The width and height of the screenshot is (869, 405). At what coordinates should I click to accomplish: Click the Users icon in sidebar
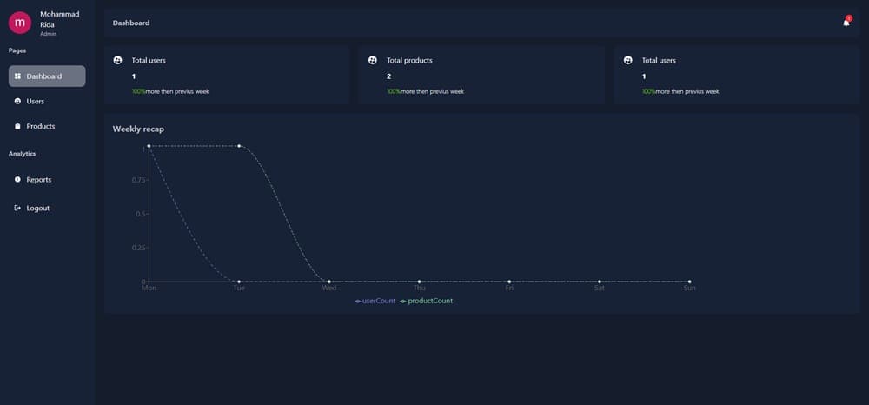(17, 102)
